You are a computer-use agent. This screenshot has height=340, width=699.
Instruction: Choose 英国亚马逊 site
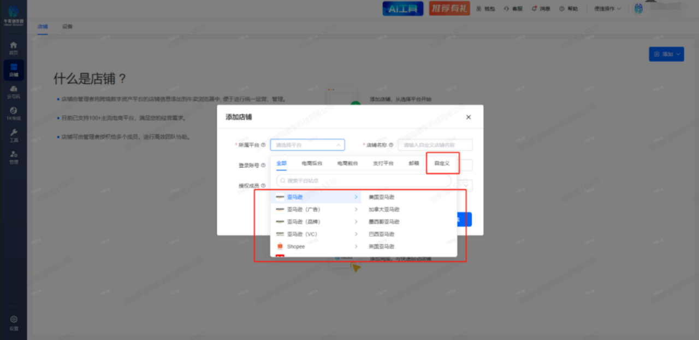382,247
